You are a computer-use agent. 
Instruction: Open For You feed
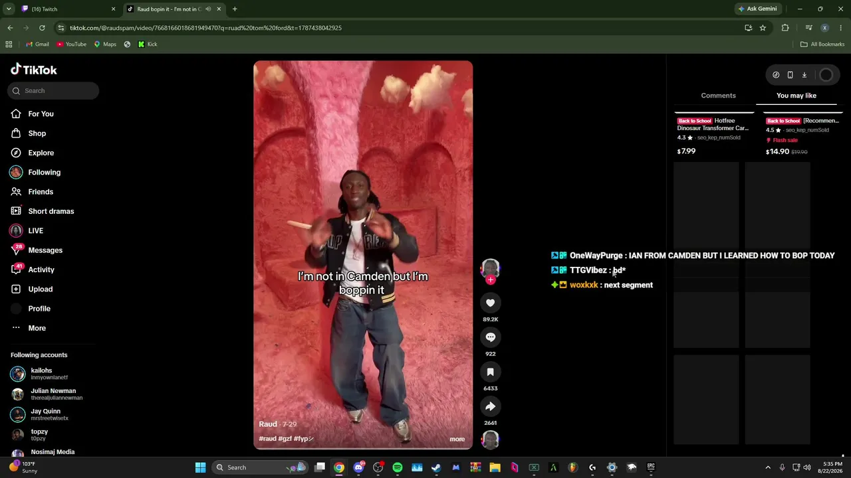[x=41, y=114]
